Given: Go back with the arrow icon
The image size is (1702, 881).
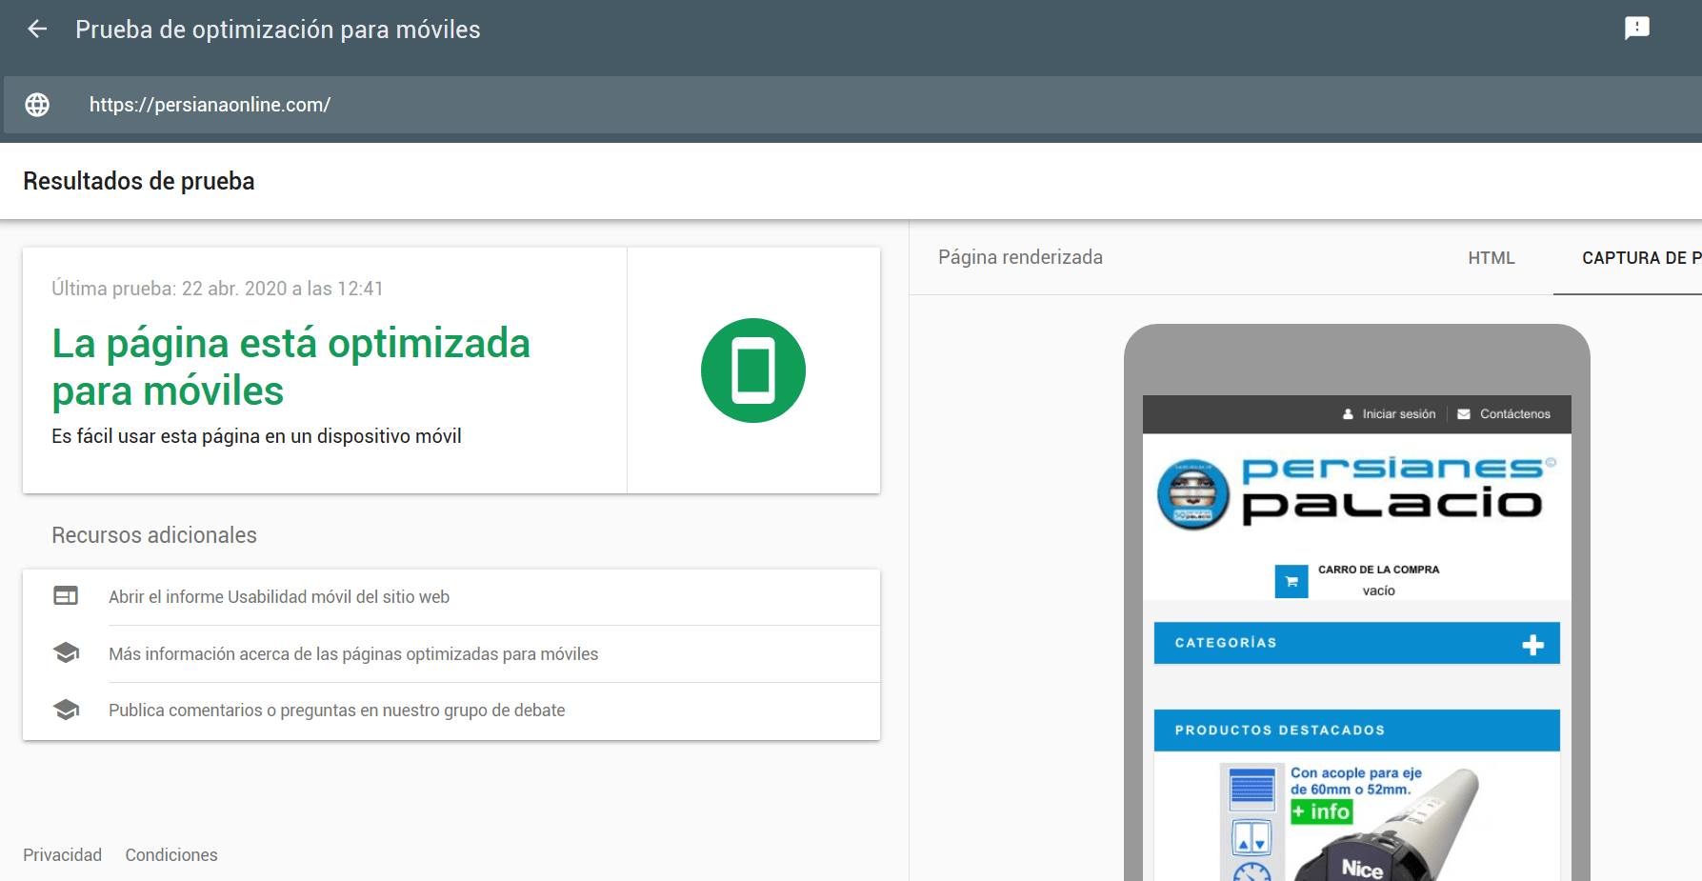Looking at the screenshot, I should point(37,30).
